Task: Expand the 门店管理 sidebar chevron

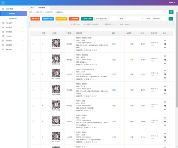Action: tap(23, 36)
